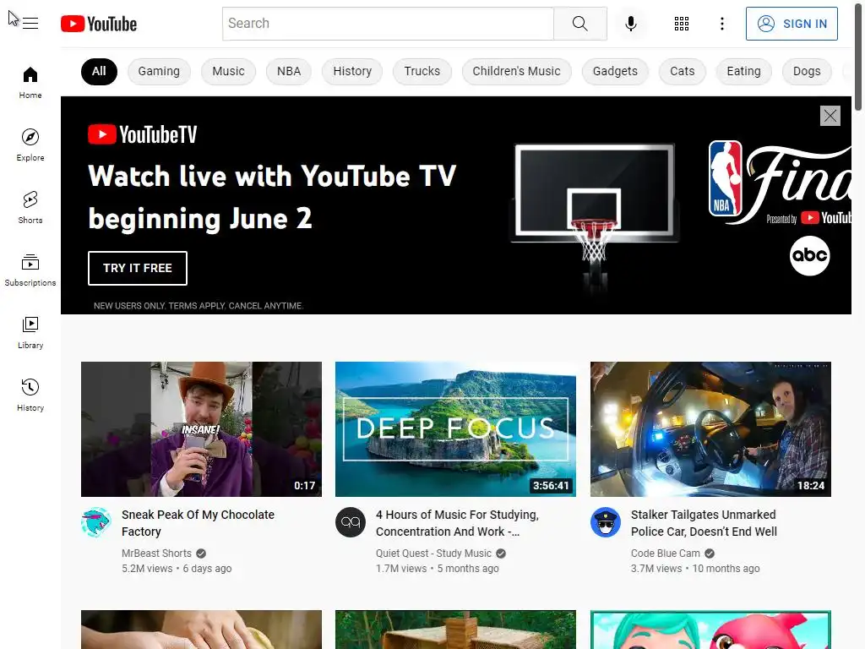The width and height of the screenshot is (865, 649).
Task: Select the Children's Music chip
Action: pos(516,72)
